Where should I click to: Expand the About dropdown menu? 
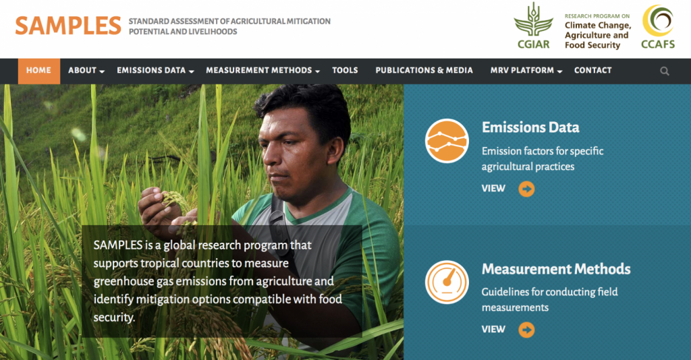[x=86, y=71]
